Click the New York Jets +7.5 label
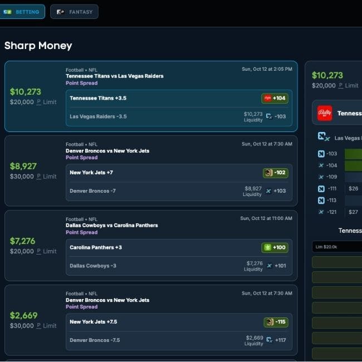The height and width of the screenshot is (362, 362). [93, 322]
